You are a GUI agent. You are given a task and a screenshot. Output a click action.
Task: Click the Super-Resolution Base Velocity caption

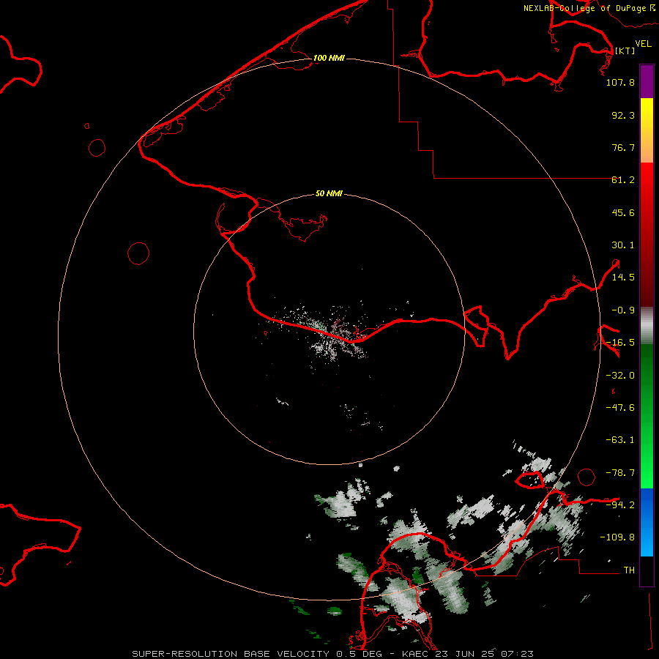pos(332,654)
